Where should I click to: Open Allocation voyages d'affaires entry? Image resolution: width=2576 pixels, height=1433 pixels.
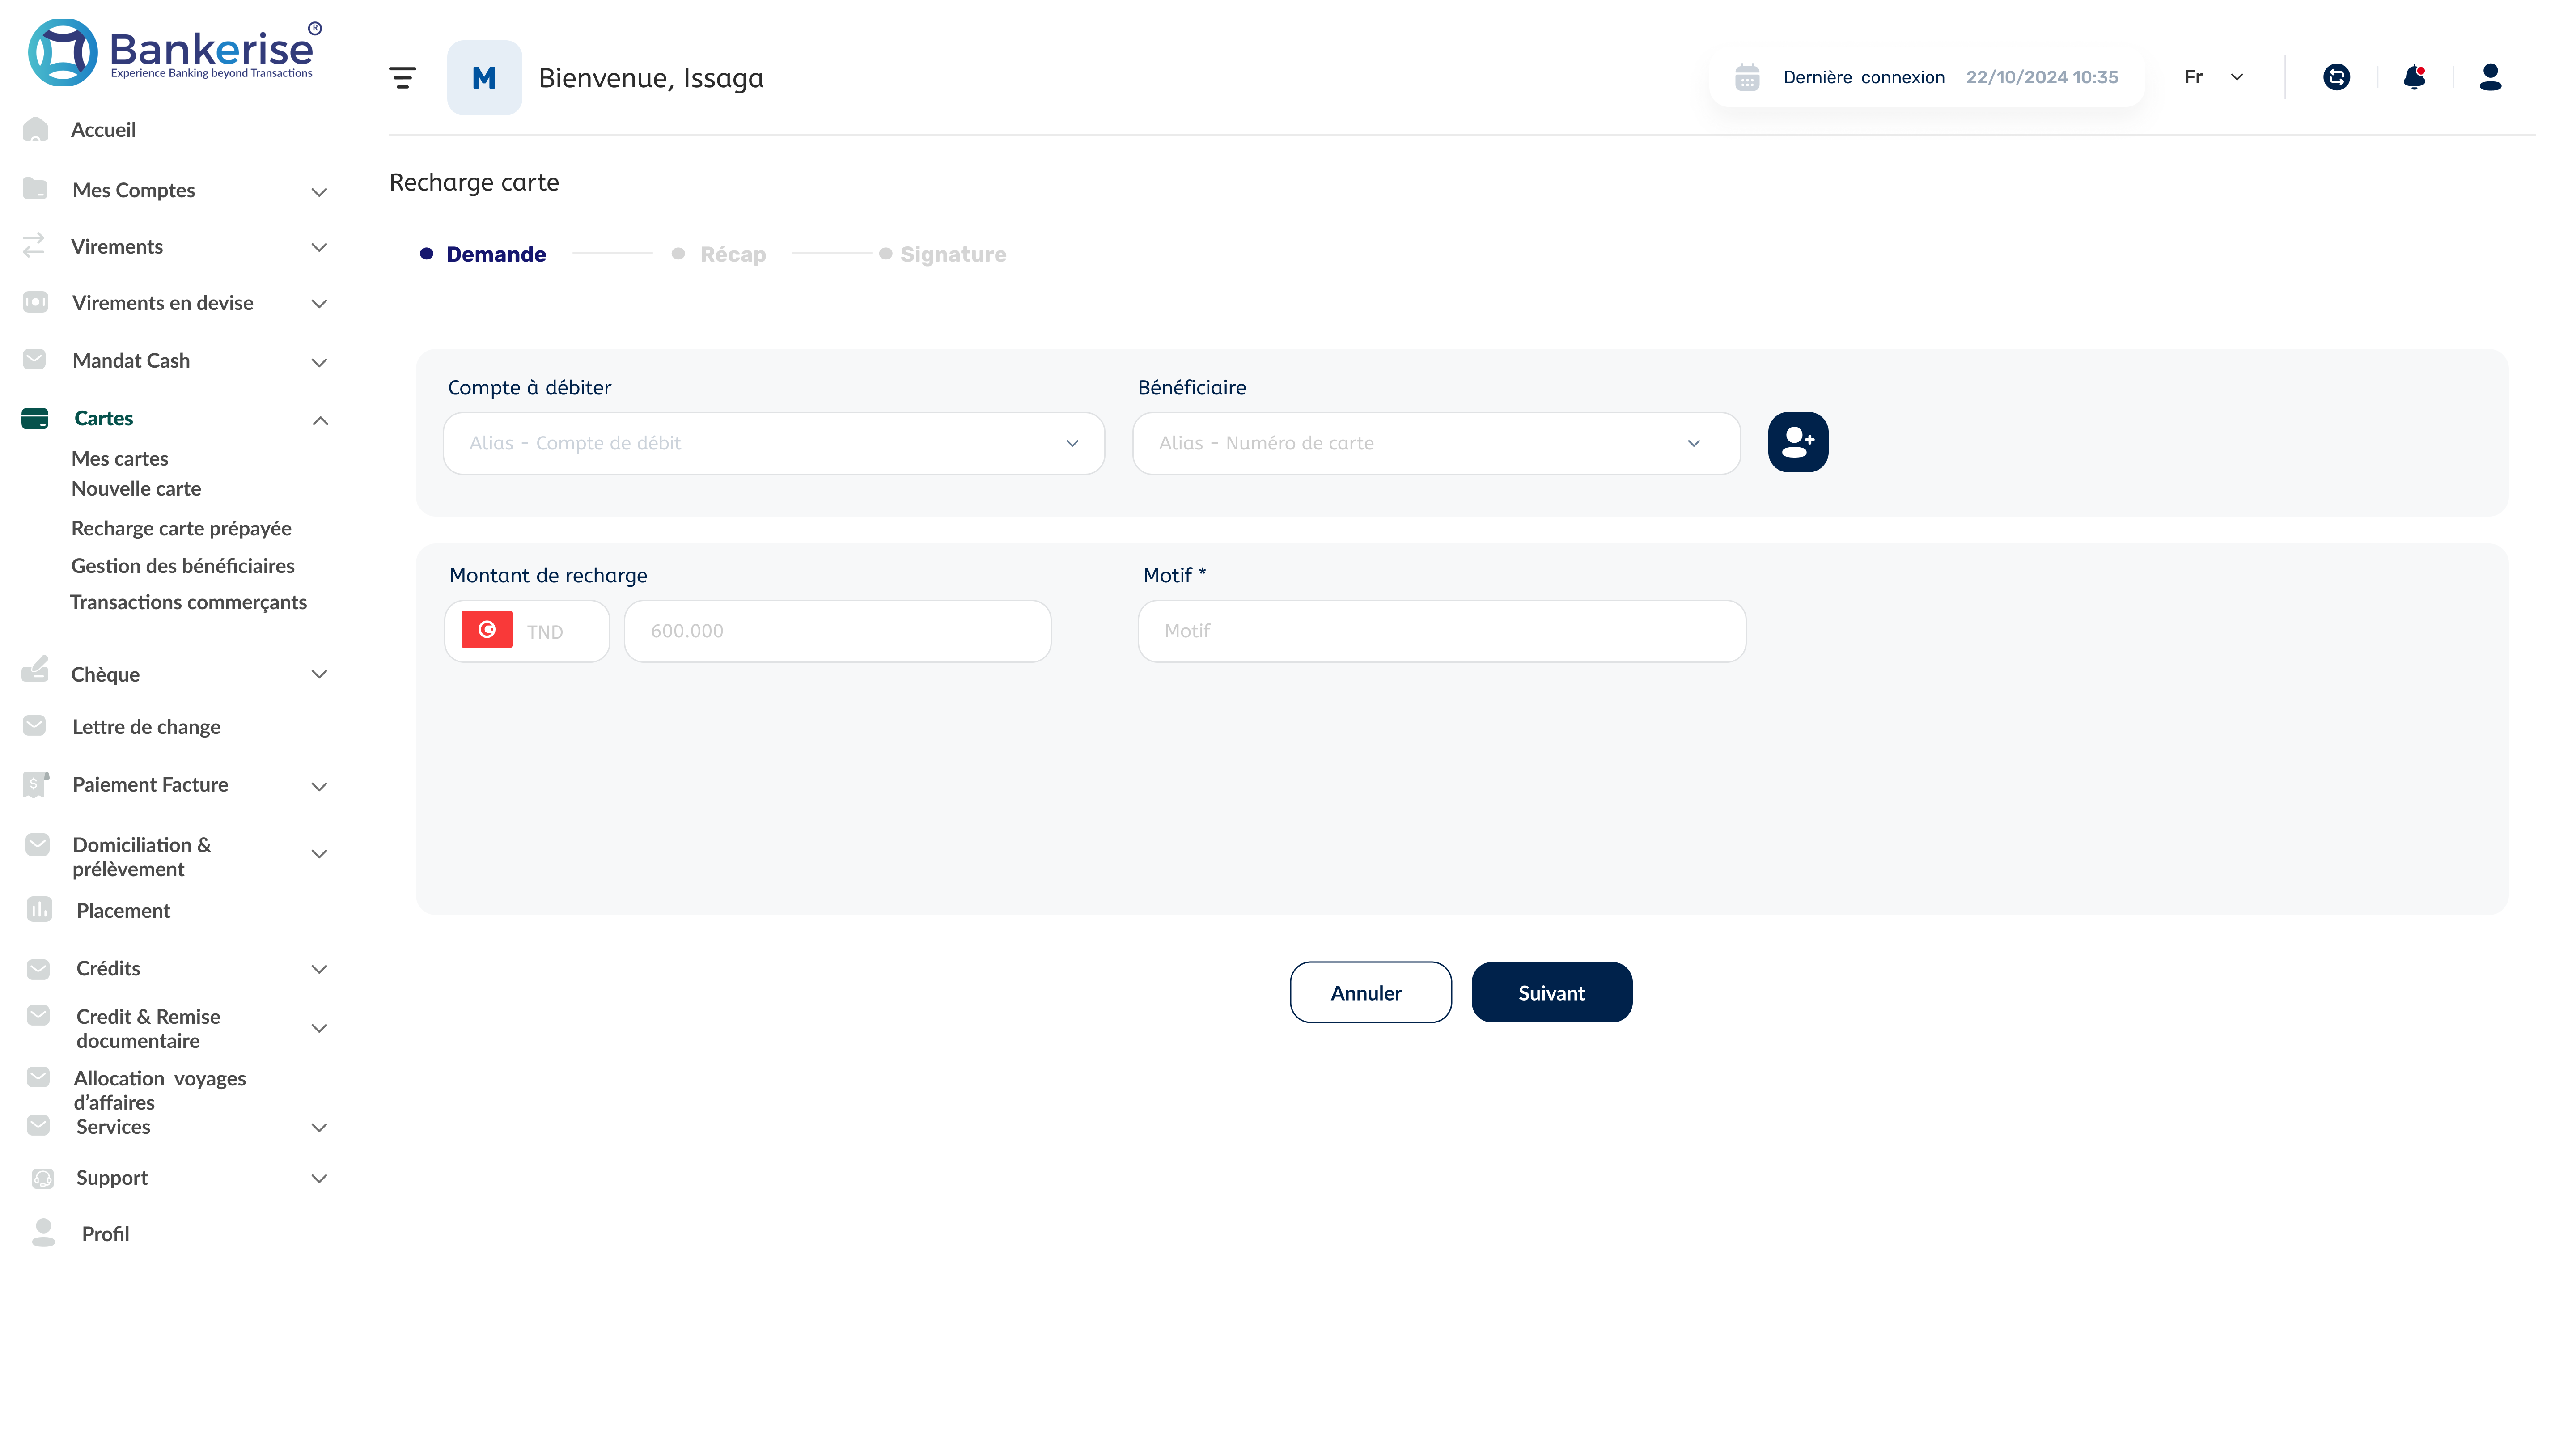(x=159, y=1090)
